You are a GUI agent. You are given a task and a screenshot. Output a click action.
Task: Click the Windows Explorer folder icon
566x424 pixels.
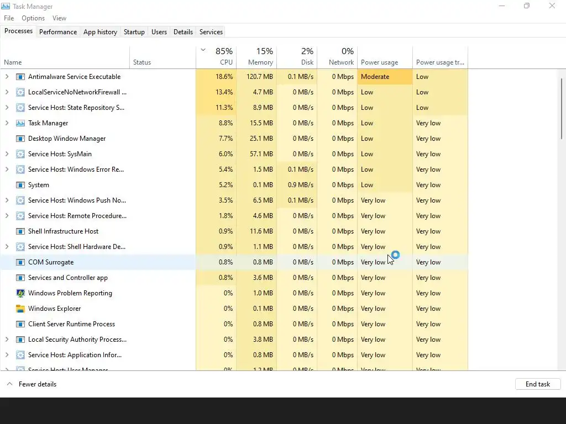[20, 309]
